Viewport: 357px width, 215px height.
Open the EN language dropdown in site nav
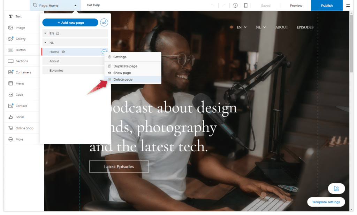coord(241,27)
